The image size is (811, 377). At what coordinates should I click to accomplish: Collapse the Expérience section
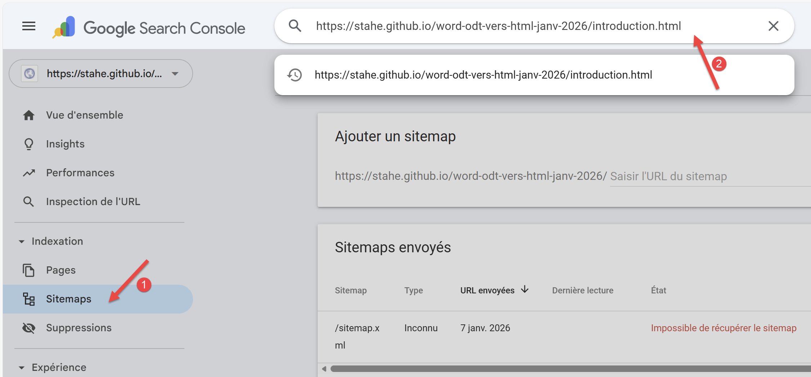(22, 368)
